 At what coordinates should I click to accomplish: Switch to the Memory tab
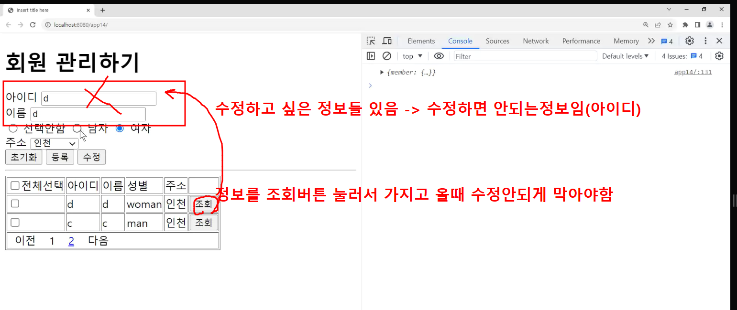(626, 41)
